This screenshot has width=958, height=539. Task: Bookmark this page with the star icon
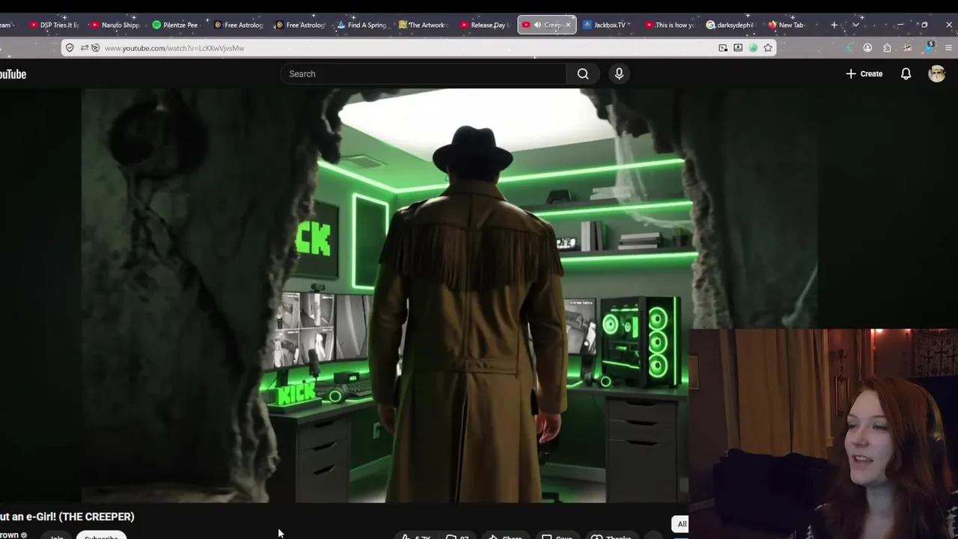[x=768, y=48]
